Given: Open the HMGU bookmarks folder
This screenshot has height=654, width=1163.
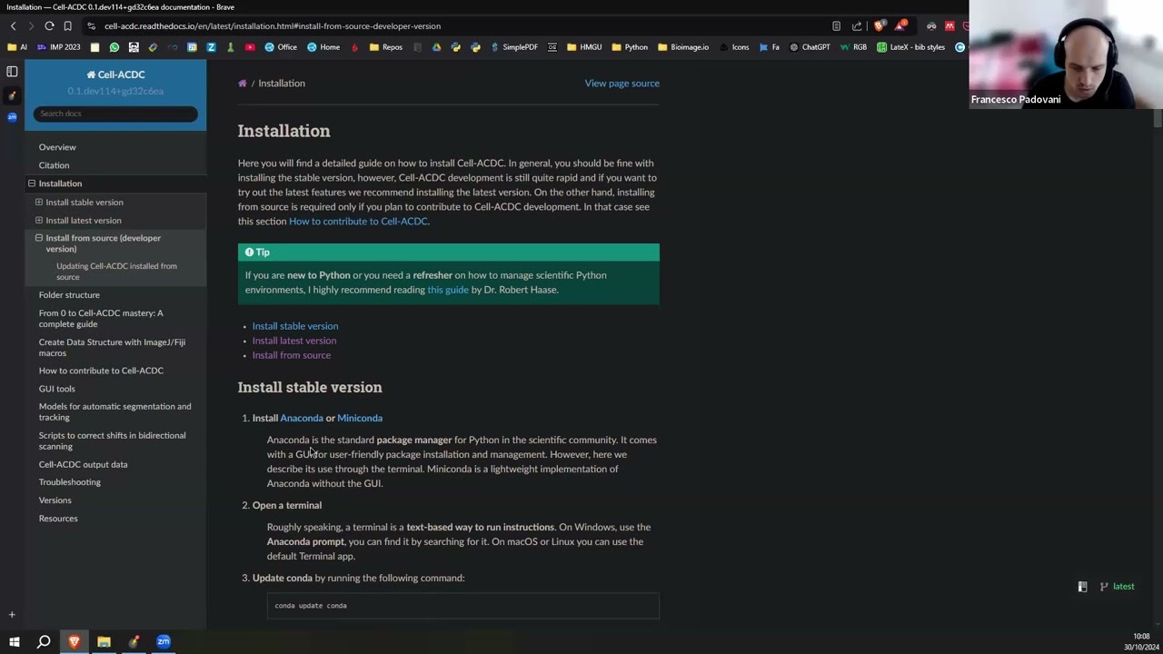Looking at the screenshot, I should pyautogui.click(x=585, y=47).
